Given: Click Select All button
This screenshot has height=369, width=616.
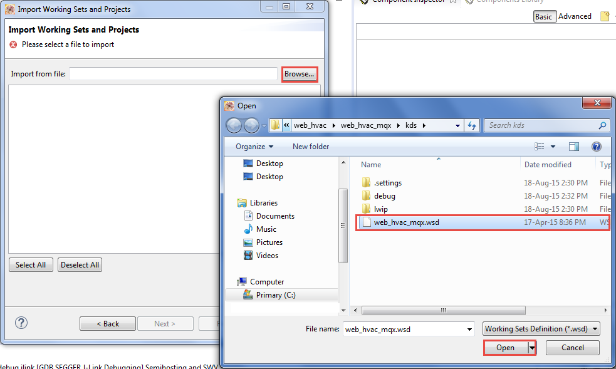Looking at the screenshot, I should point(31,265).
